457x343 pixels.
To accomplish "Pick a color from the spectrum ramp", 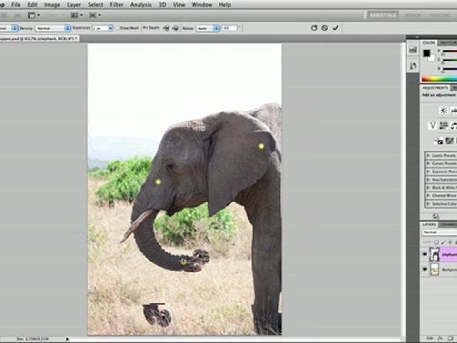I will (439, 79).
